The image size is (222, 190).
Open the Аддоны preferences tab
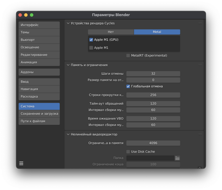click(39, 72)
